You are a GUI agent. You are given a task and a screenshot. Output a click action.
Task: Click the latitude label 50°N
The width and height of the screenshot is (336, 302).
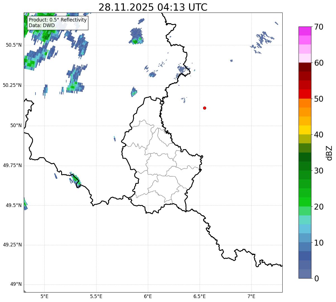pyautogui.click(x=16, y=125)
